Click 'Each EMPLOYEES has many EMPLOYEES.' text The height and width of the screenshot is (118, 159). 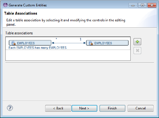[x=38, y=48]
